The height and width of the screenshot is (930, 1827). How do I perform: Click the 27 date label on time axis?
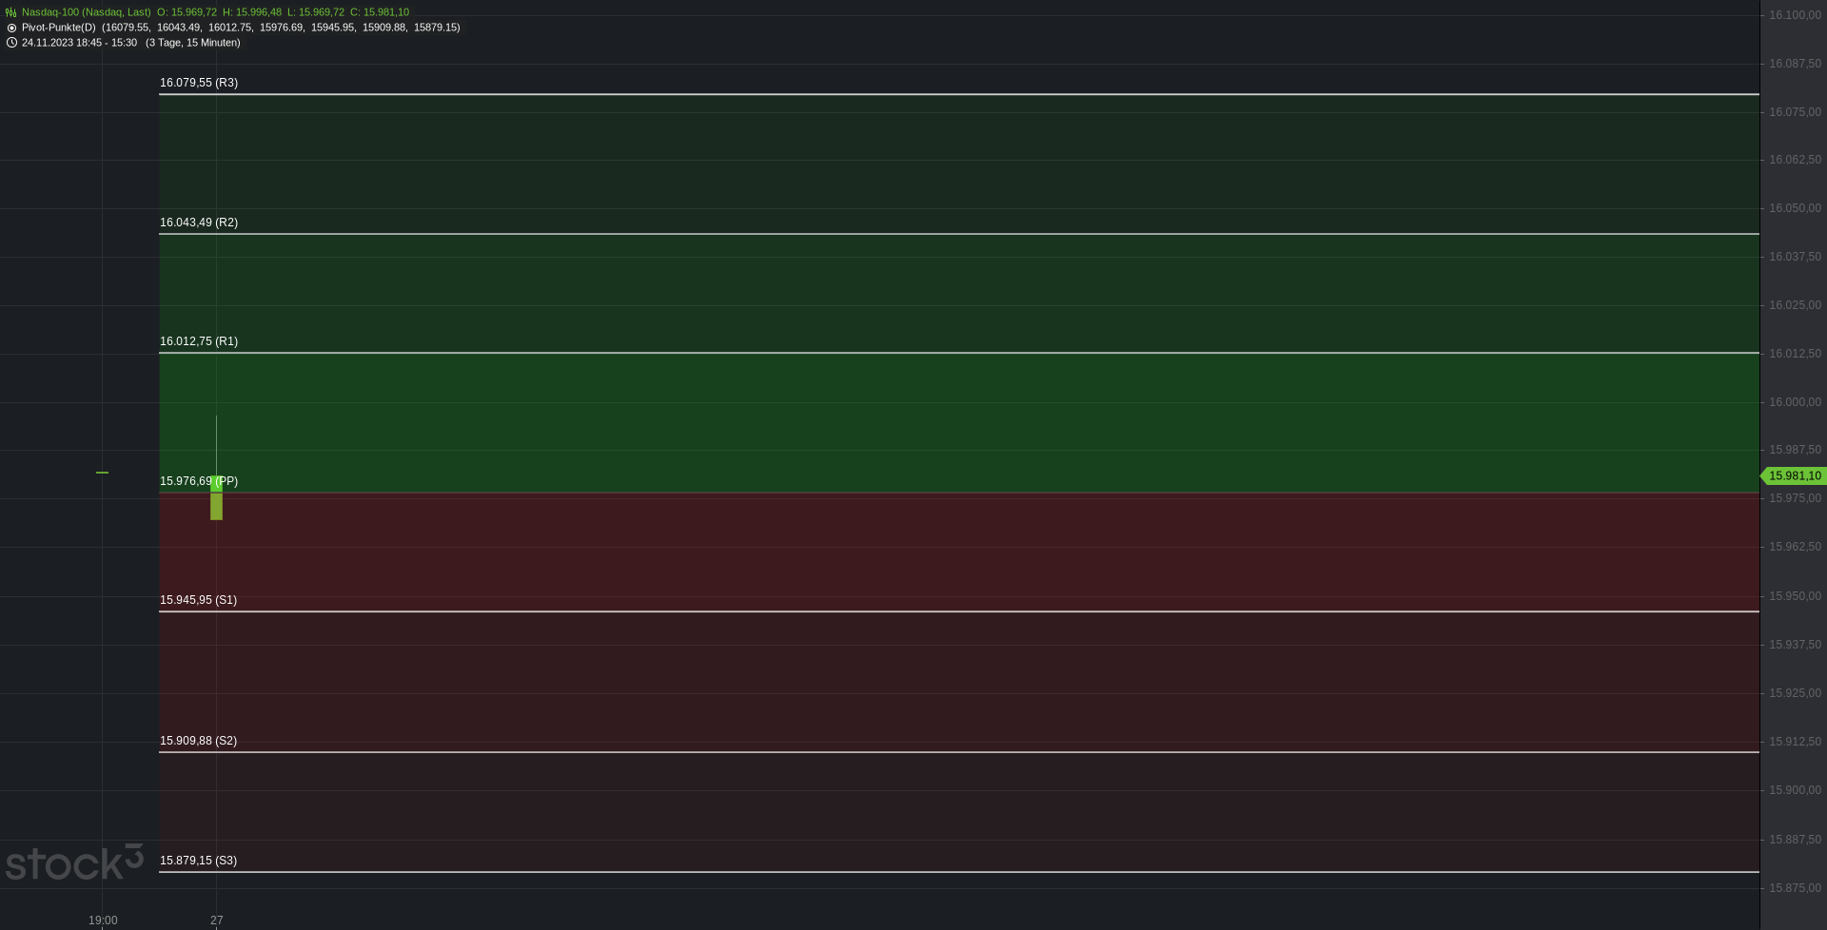(217, 920)
